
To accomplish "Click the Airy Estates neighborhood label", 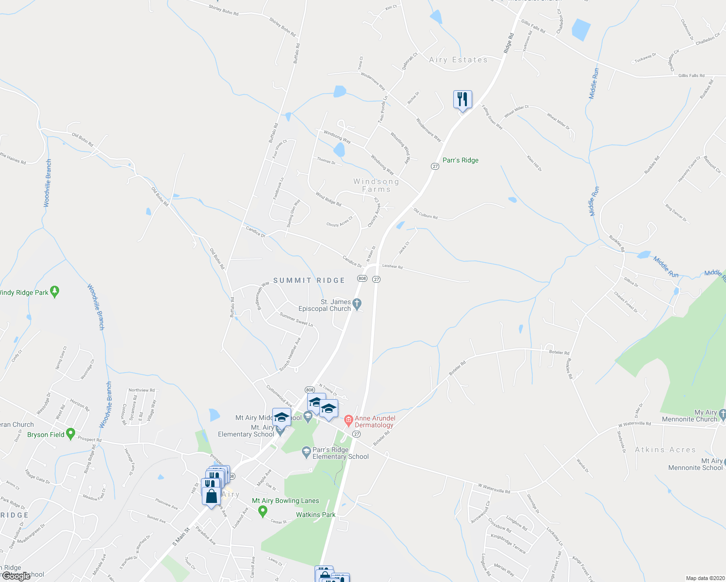I will (459, 60).
